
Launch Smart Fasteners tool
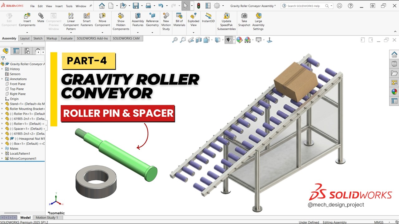[x=87, y=20]
